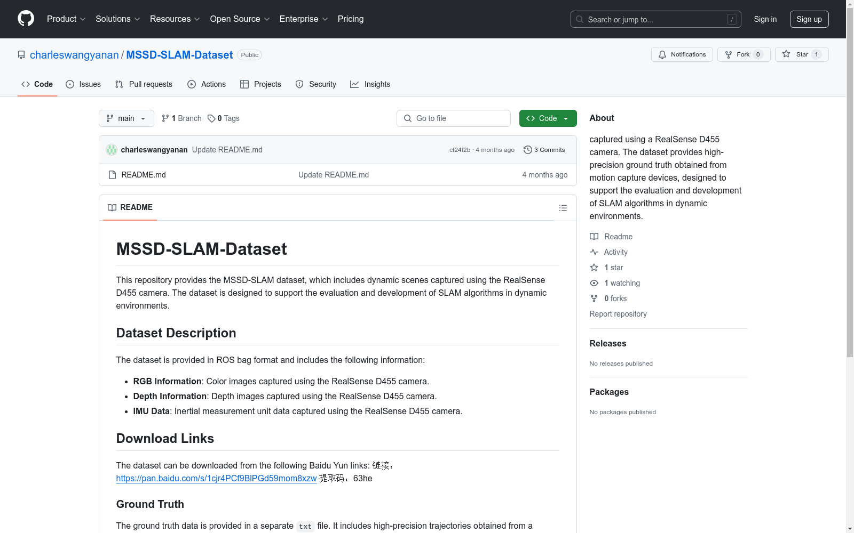Open the charleswangyanan owner link in breadcrumb
The image size is (854, 533).
[x=74, y=55]
